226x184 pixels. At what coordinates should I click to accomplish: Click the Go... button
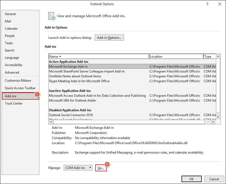pos(101,168)
